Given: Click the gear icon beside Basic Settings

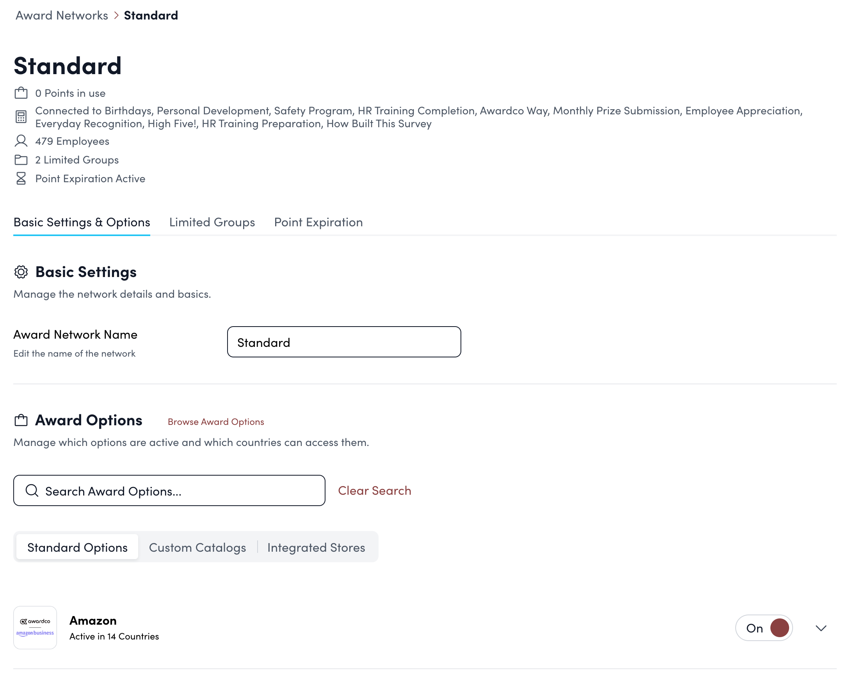Looking at the screenshot, I should tap(21, 272).
